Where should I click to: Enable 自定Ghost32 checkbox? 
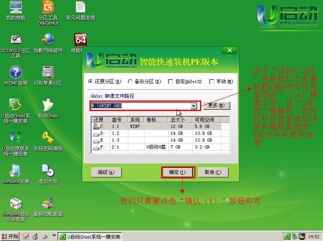(185, 82)
